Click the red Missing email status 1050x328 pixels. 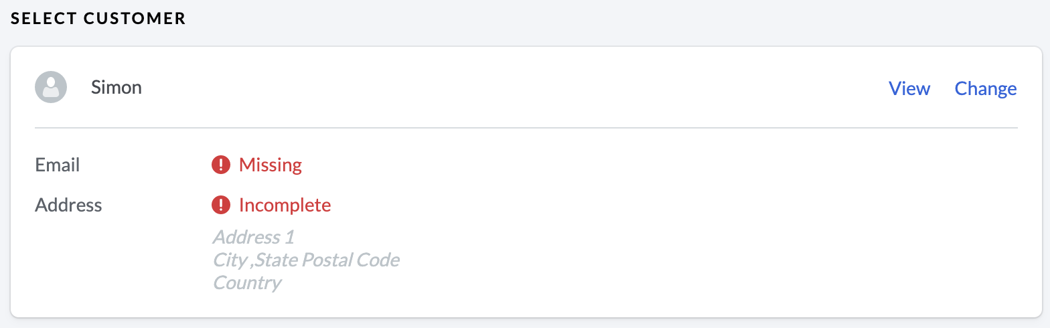point(271,165)
